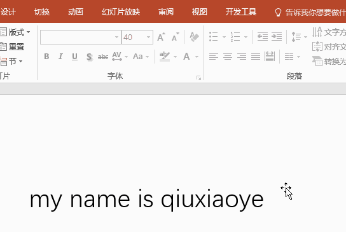
Task: Toggle text shadow S button
Action: pyautogui.click(x=89, y=57)
